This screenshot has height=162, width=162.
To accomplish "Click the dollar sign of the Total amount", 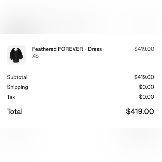I will click(x=128, y=111).
